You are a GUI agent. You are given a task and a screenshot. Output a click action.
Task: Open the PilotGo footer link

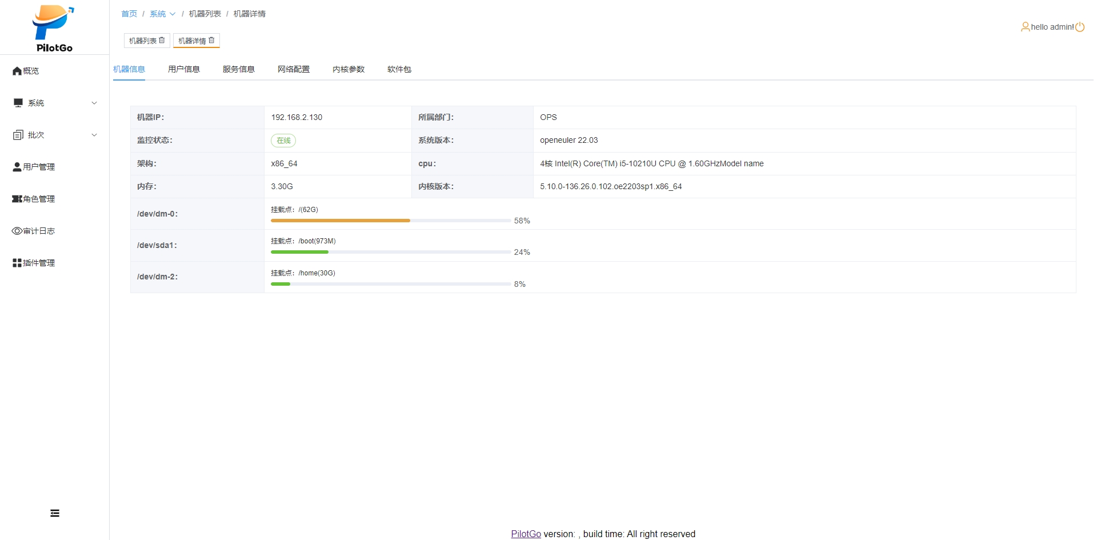[x=526, y=534]
